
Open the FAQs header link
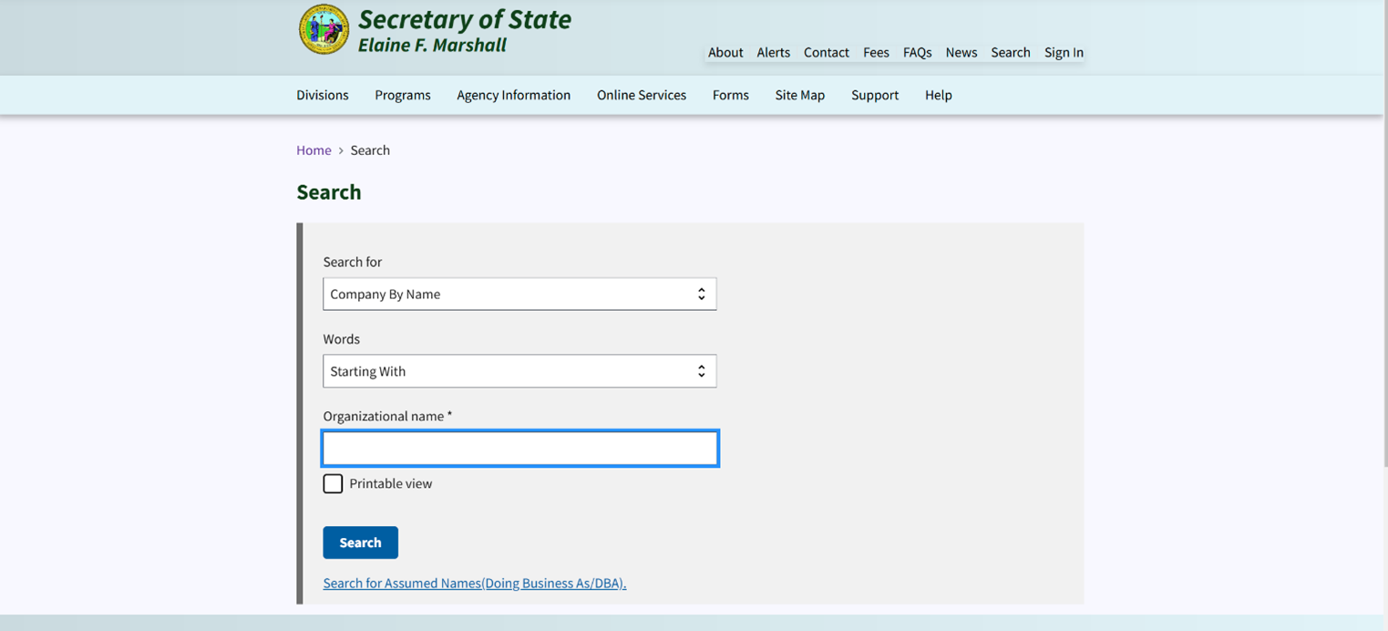point(917,53)
